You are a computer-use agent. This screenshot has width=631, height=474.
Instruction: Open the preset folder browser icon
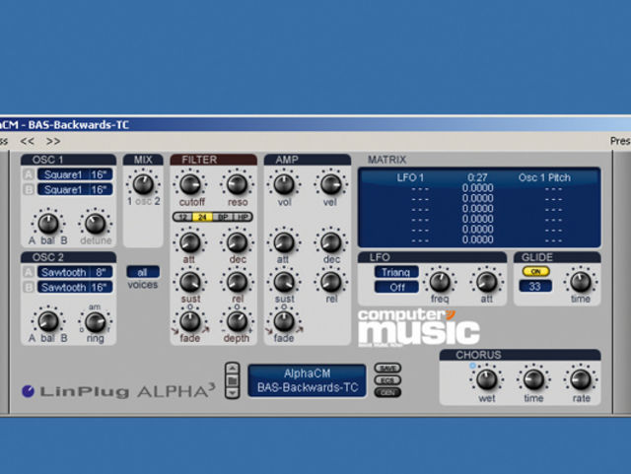point(233,380)
